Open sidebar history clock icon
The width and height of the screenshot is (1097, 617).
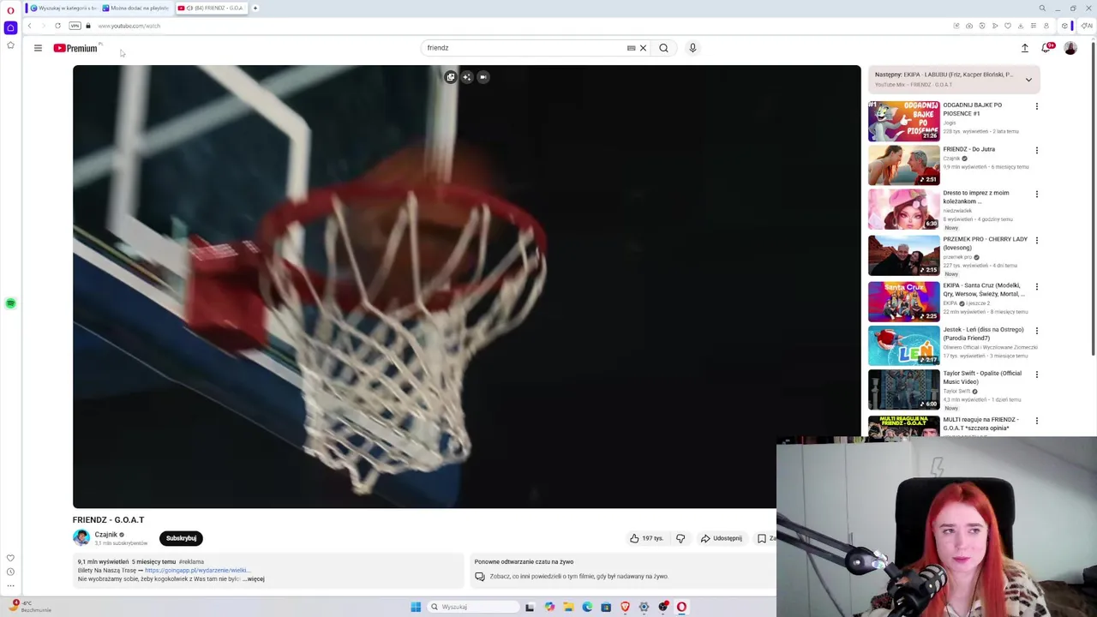[10, 572]
